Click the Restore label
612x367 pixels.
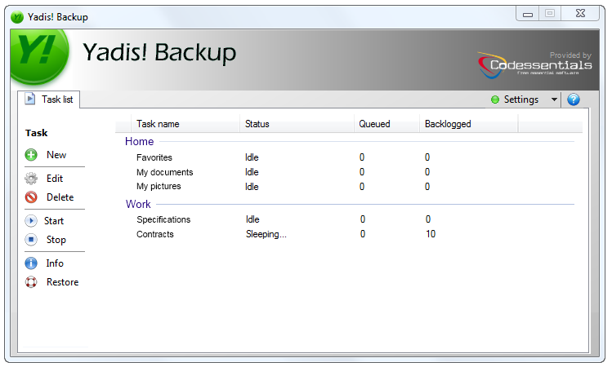click(62, 282)
